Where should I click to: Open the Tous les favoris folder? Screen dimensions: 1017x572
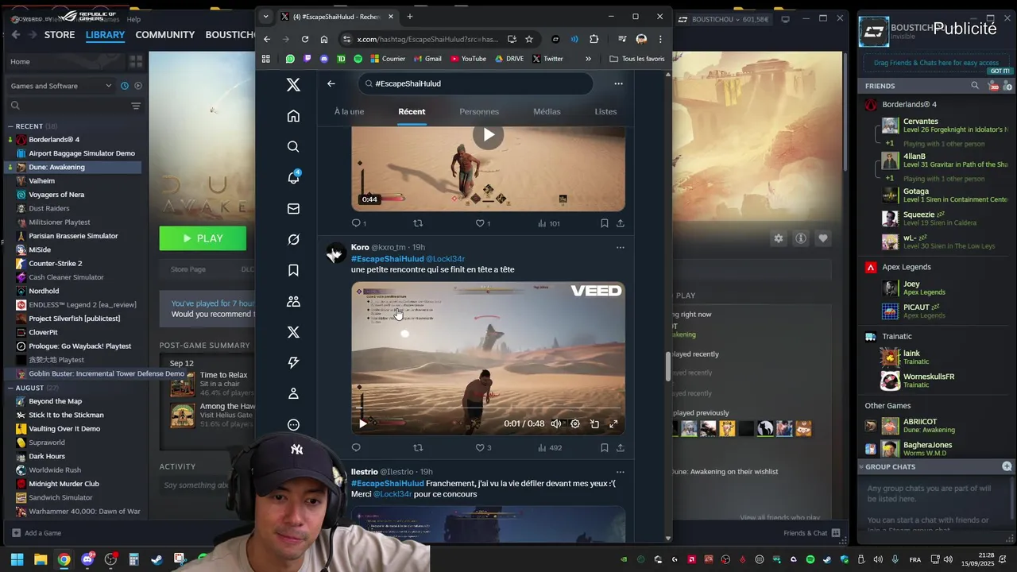tap(636, 59)
